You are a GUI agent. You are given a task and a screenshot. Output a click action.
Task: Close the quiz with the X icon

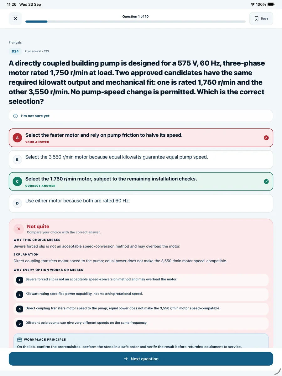(15, 18)
